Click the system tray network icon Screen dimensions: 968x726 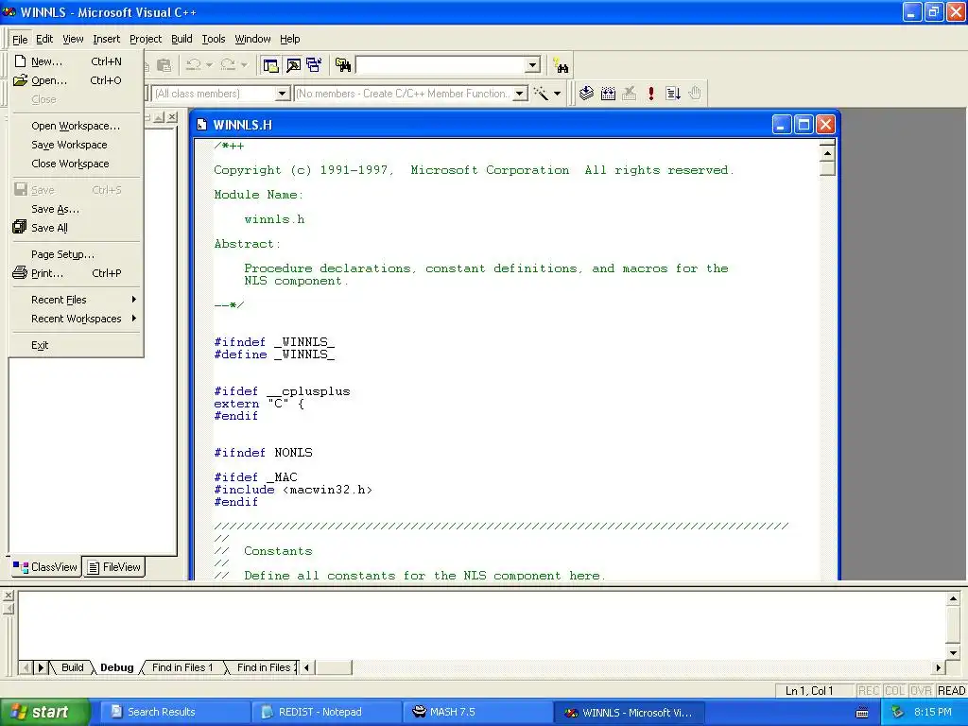point(897,713)
